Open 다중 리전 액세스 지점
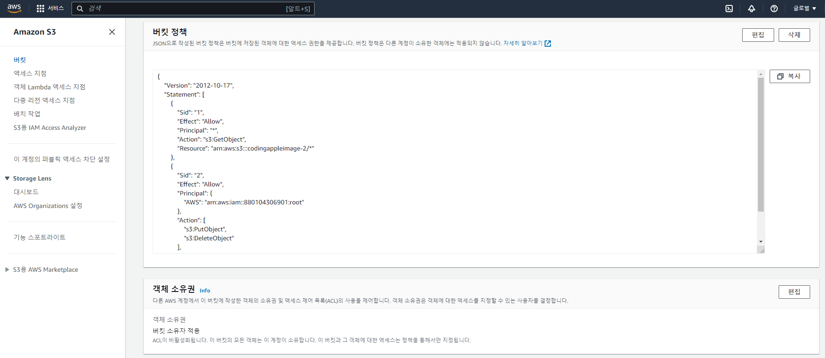 click(x=44, y=100)
